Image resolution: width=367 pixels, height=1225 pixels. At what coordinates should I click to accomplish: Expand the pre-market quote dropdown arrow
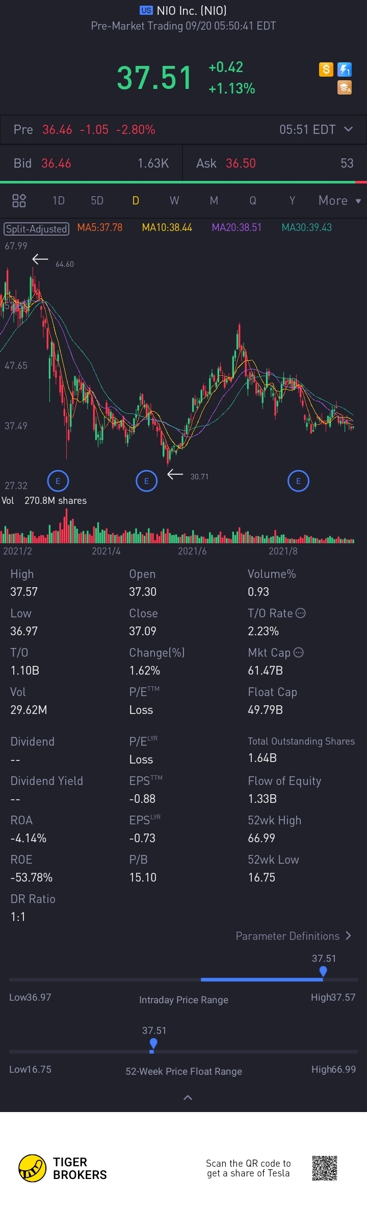[349, 129]
